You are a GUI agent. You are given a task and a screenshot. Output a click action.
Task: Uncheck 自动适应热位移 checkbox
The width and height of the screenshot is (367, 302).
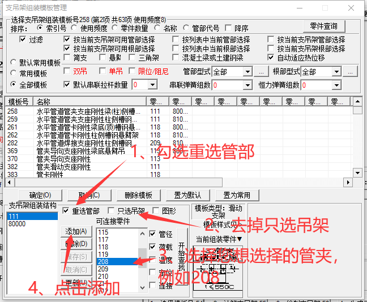[x=271, y=58]
